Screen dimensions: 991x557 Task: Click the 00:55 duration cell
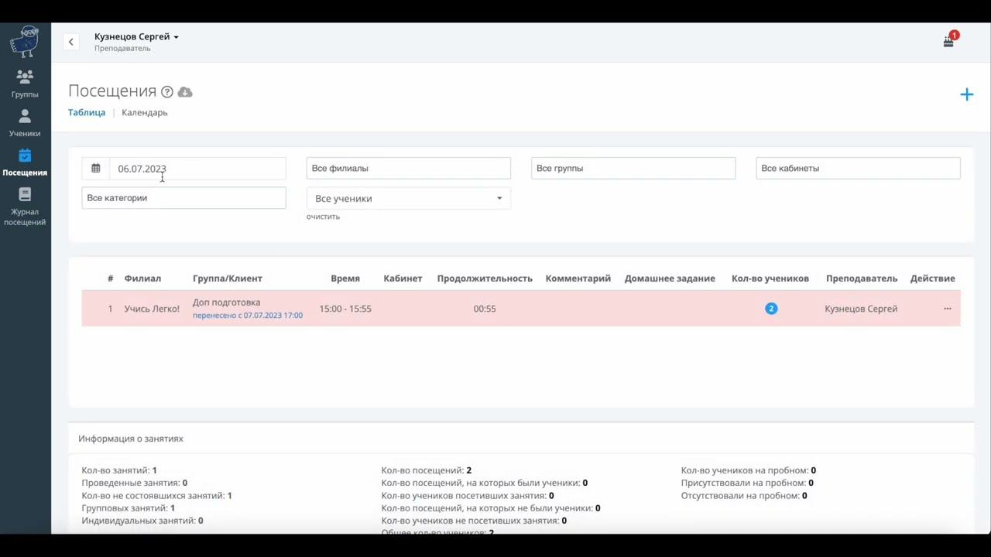(485, 309)
